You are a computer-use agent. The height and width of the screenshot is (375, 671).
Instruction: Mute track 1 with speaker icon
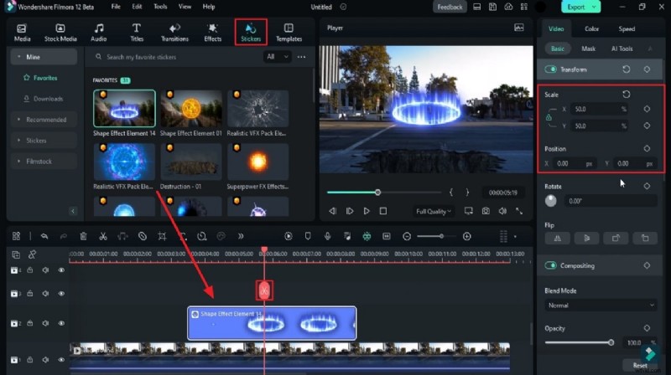click(45, 360)
